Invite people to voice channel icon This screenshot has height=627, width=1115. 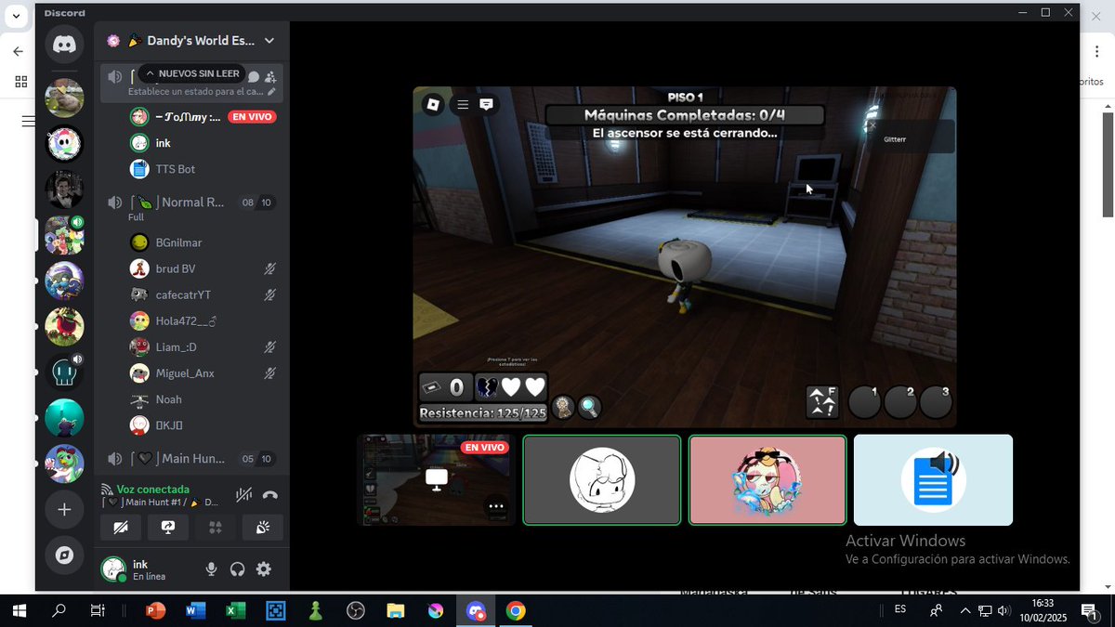[270, 77]
